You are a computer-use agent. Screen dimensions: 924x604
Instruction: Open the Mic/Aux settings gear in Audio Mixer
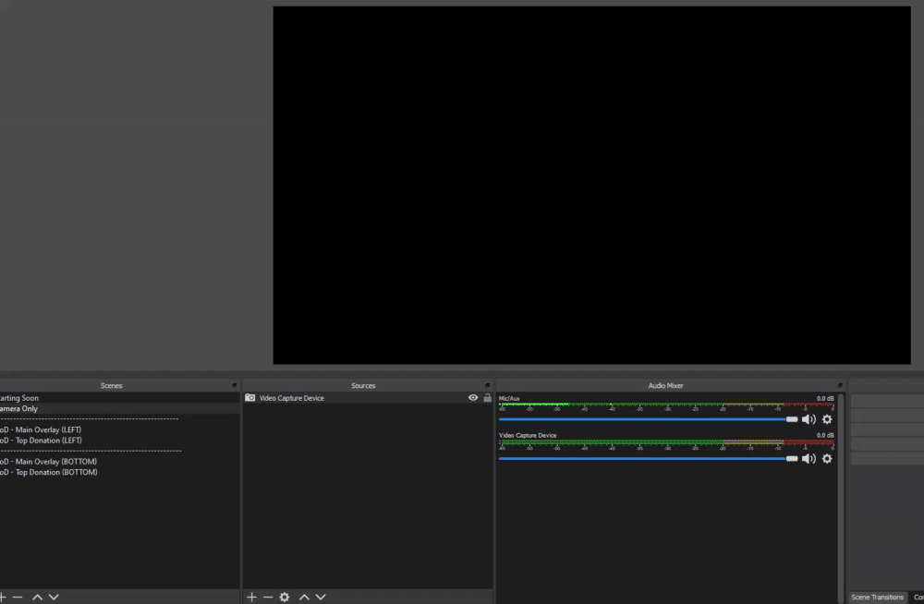(x=826, y=418)
